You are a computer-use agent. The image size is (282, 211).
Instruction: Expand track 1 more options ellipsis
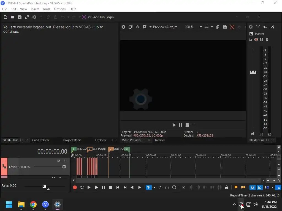(4, 161)
